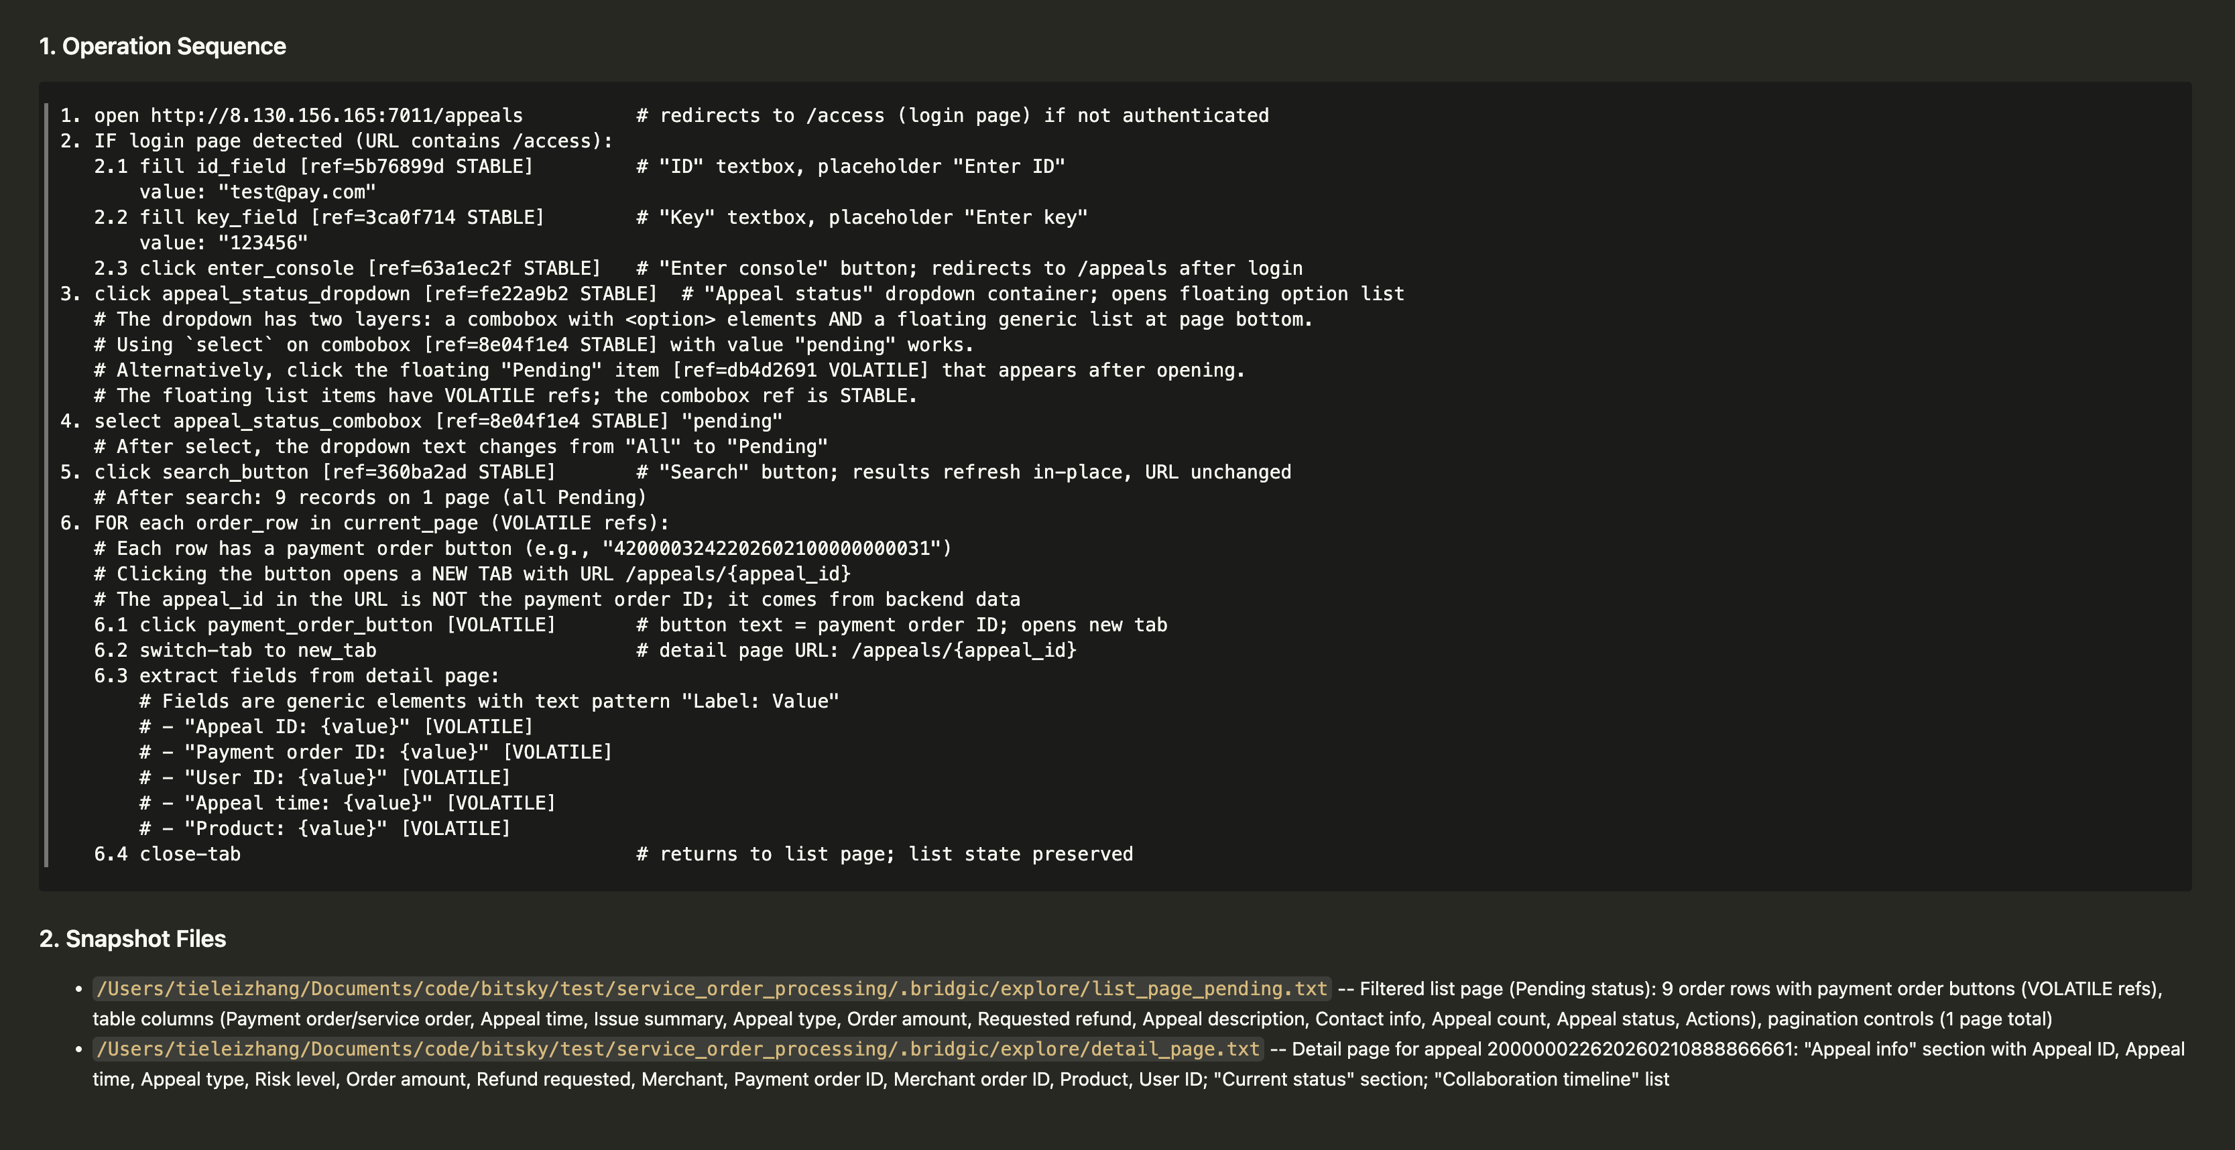This screenshot has width=2235, height=1150.
Task: Click the "1. Operation Sequence" heading
Action: tap(162, 46)
